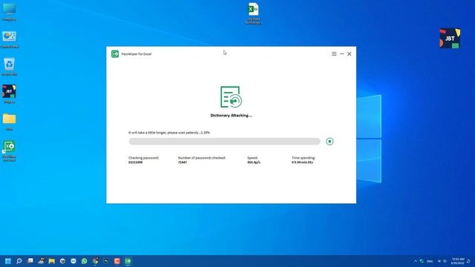This screenshot has width=475, height=267.
Task: Click the ENG language indicator
Action: coord(430,261)
